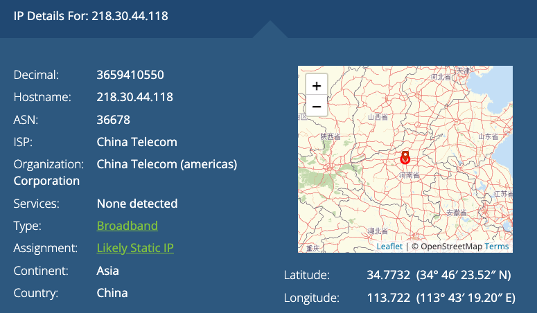Click the ASN number 36678
The width and height of the screenshot is (537, 313).
(x=114, y=120)
